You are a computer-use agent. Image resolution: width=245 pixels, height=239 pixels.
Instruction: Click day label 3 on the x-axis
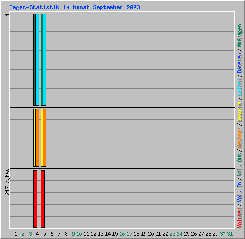coord(30,234)
